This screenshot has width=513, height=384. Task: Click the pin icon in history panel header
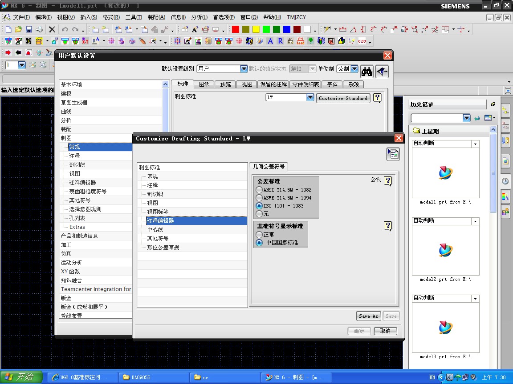click(x=493, y=104)
